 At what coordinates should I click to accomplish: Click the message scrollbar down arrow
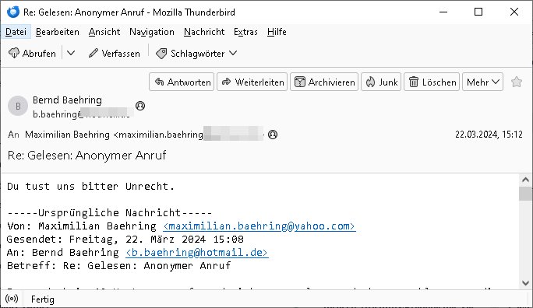click(525, 282)
